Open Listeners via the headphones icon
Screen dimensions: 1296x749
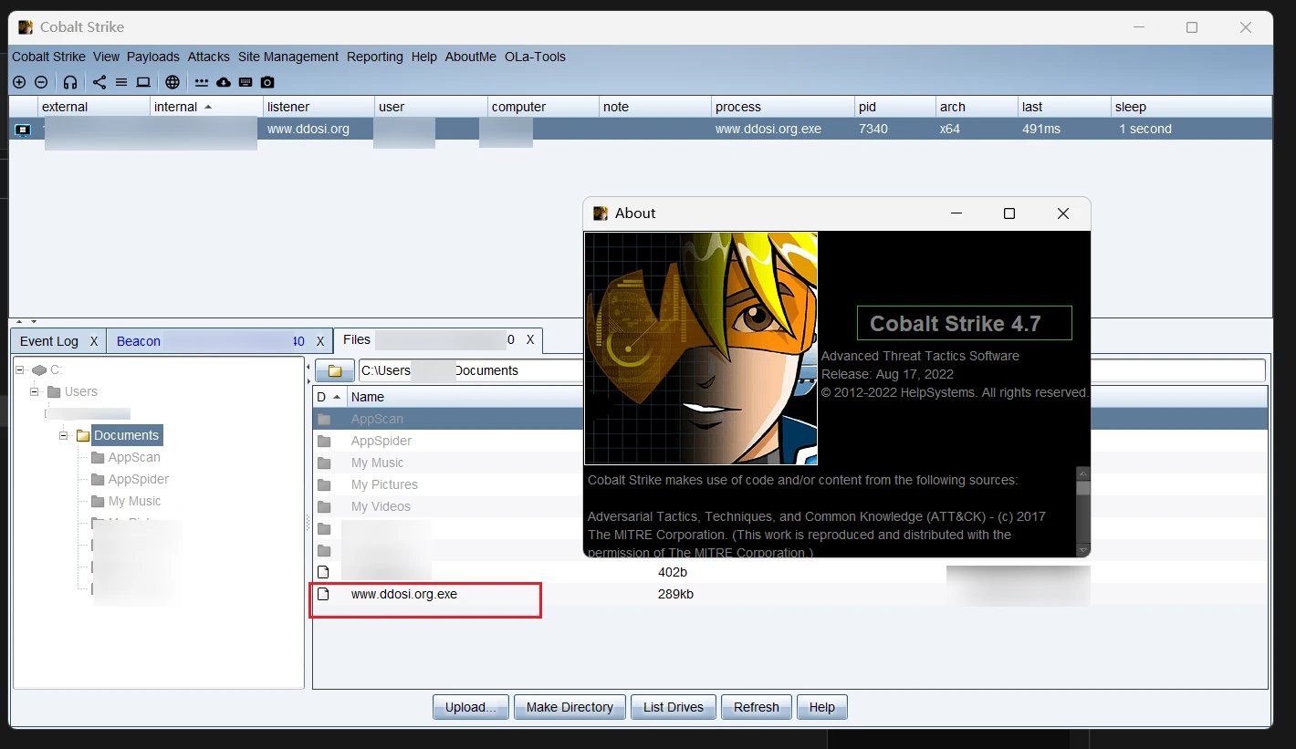pyautogui.click(x=70, y=82)
